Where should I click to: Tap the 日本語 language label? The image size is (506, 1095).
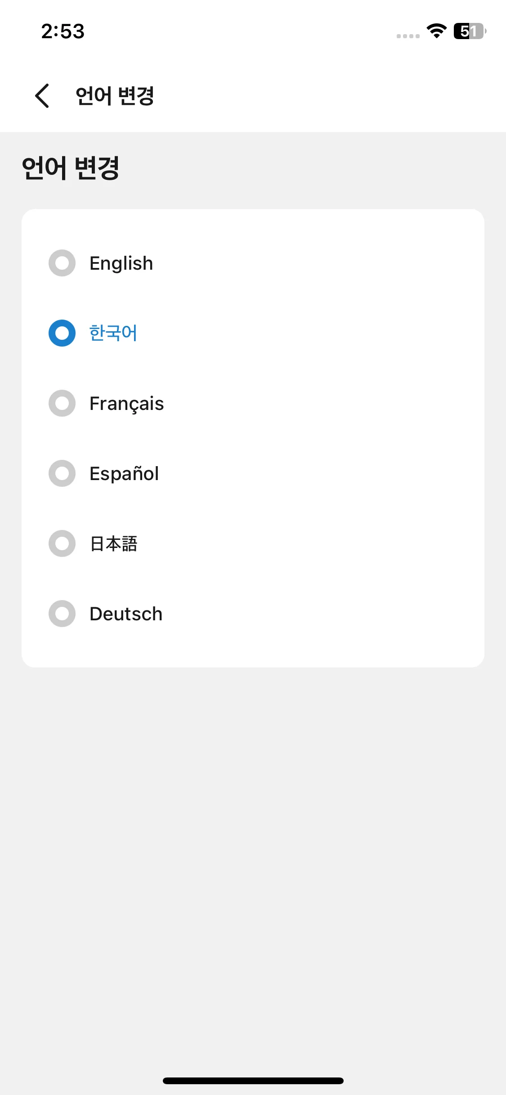114,543
